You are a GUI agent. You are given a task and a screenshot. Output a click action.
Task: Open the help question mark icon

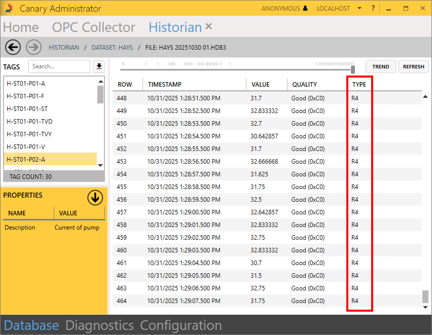click(x=373, y=9)
